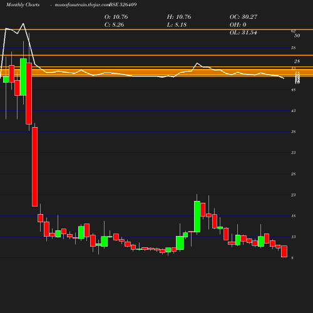The image size is (313, 313).
Task: Click the "Monthly Charts" title text
Action: click(x=23, y=4)
